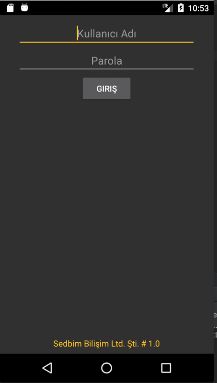Click the 10:53 status bar clock
Image resolution: width=217 pixels, height=383 pixels.
[x=198, y=8]
